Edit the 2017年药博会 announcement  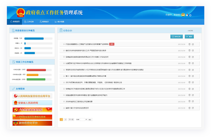(193, 82)
